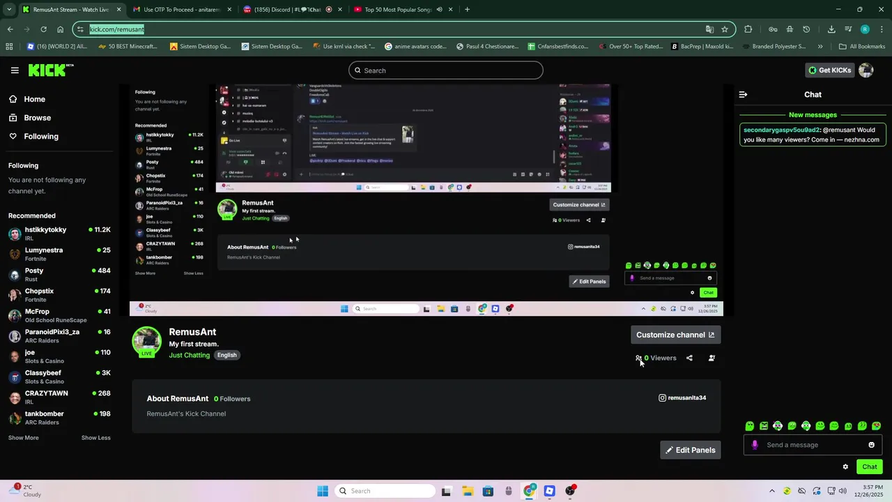Open tankbomber recommended channel
The width and height of the screenshot is (892, 502).
59,418
